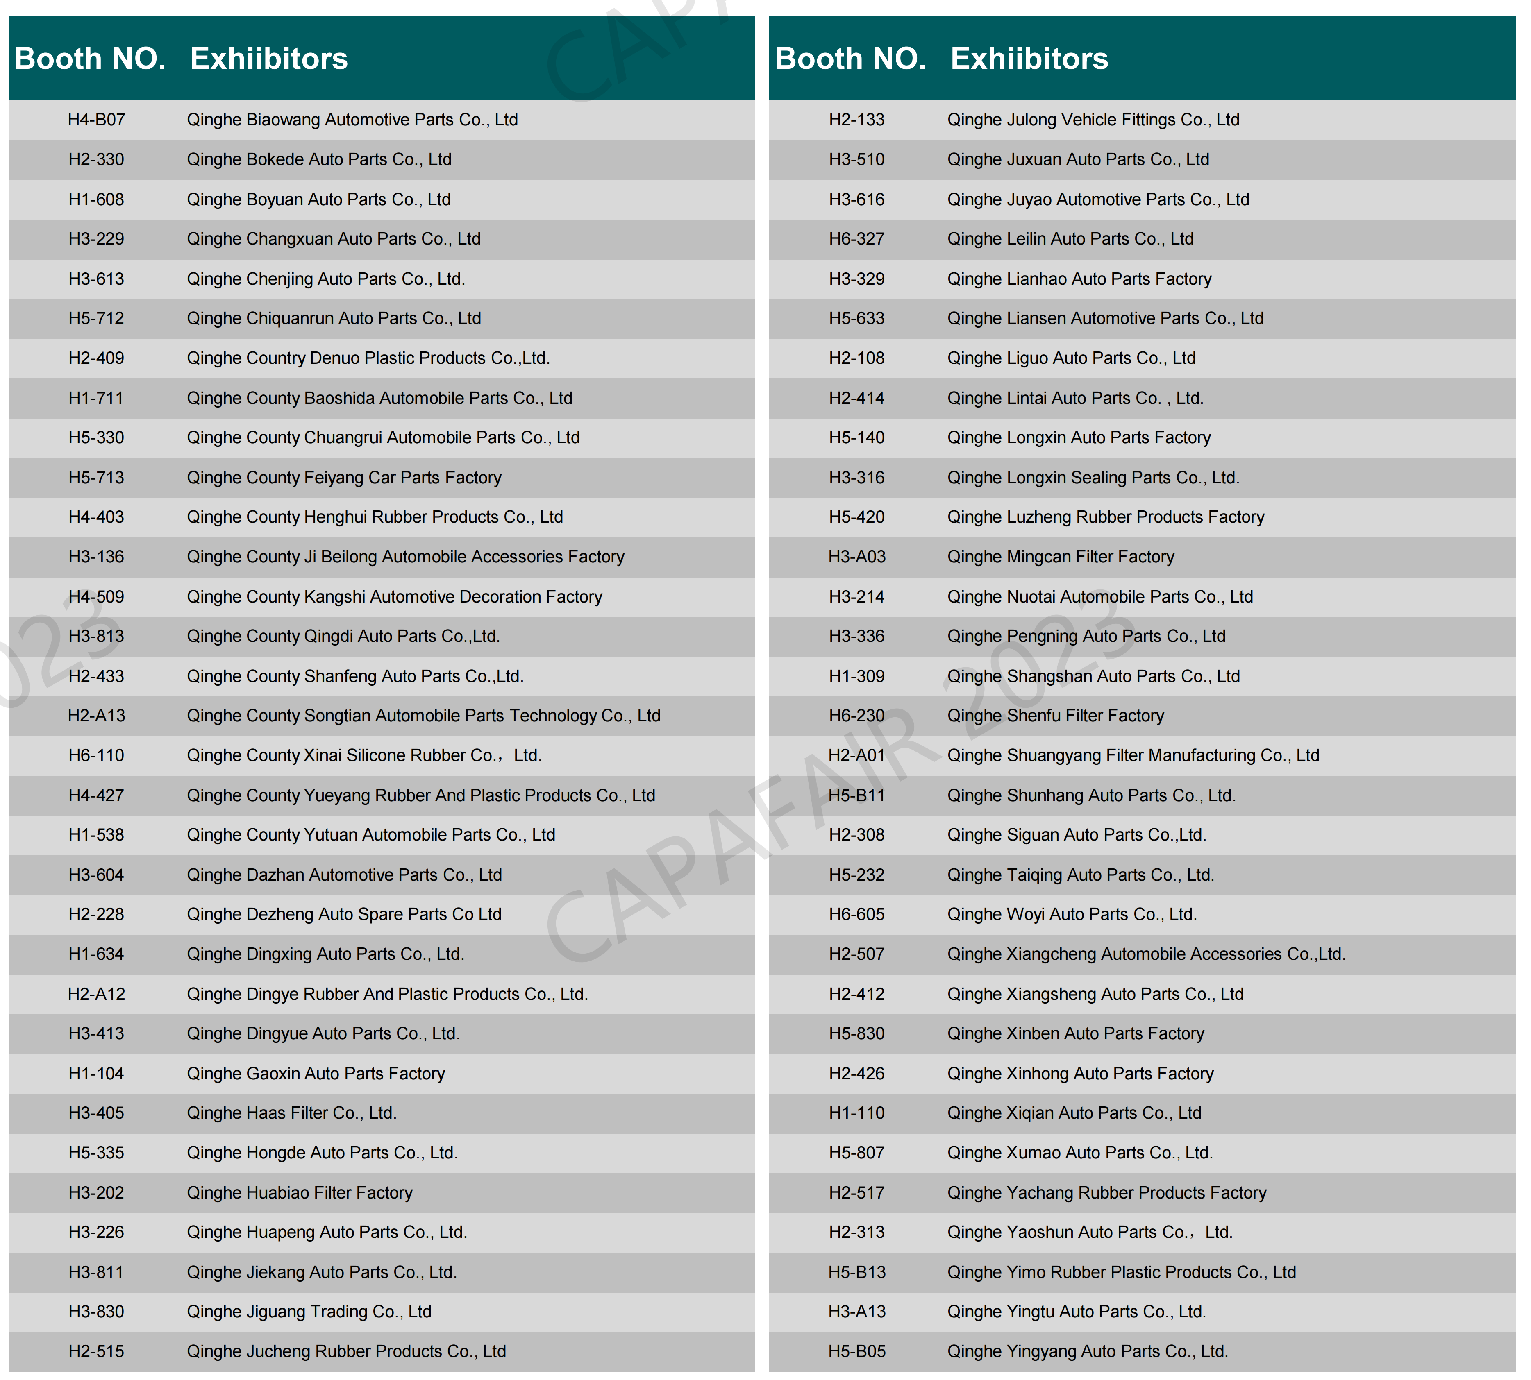
Task: Select Qinghe Dazhan Automotive Parts Co., Ltd
Action: [x=345, y=875]
